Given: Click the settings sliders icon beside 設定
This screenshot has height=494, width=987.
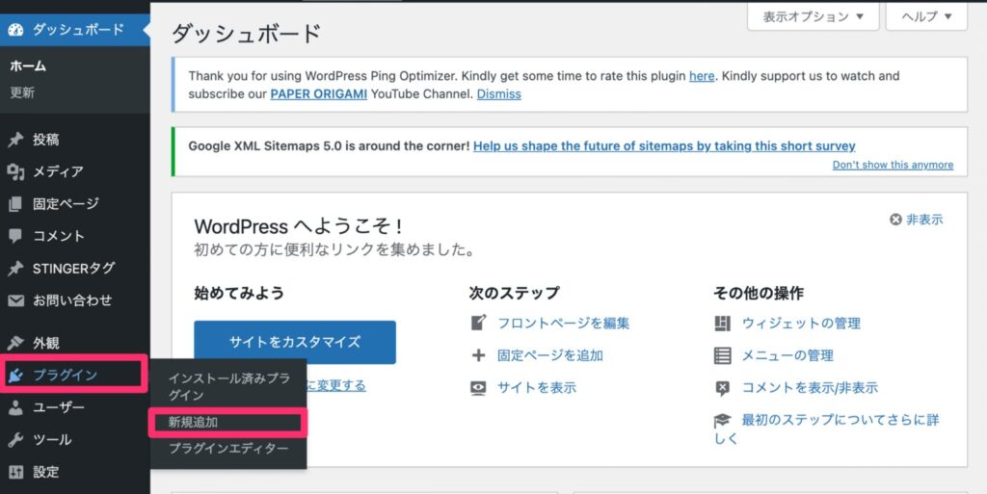Looking at the screenshot, I should pyautogui.click(x=15, y=472).
